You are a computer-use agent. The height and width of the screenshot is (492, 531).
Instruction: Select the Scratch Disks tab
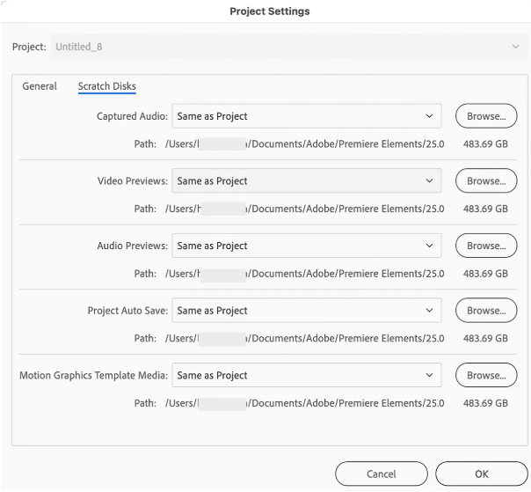[x=106, y=86]
